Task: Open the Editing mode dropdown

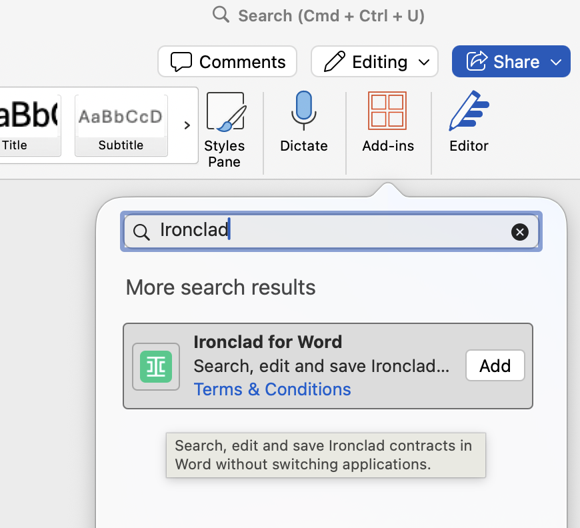Action: click(x=375, y=61)
